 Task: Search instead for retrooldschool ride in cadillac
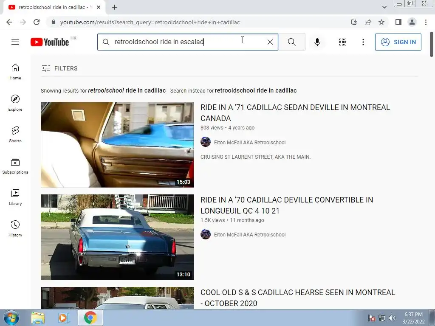pos(256,90)
